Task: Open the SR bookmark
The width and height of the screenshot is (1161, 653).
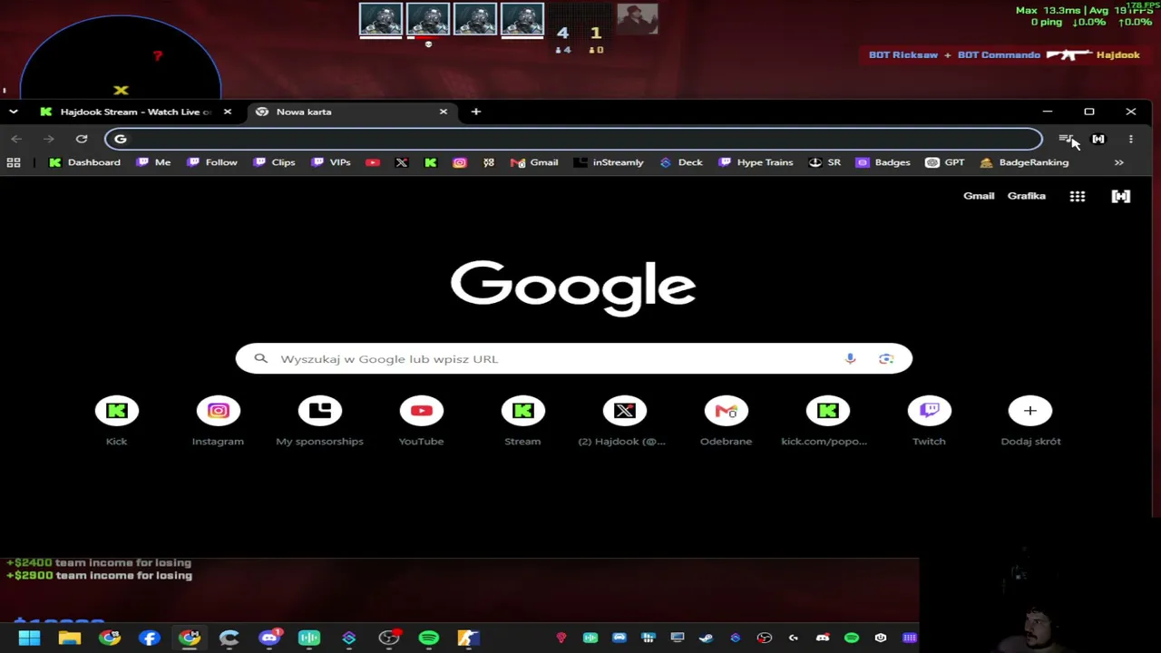Action: click(x=824, y=162)
